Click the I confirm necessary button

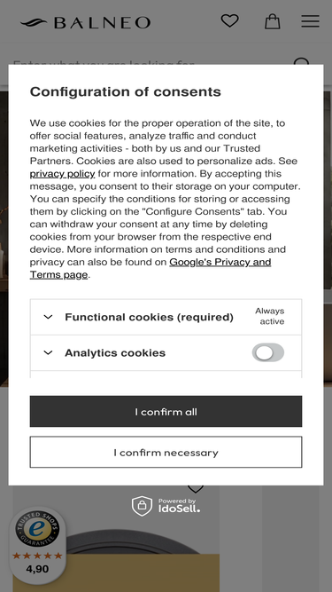[x=166, y=452]
